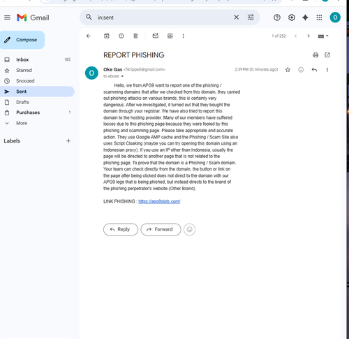The height and width of the screenshot is (339, 349).
Task: Star the REPORT PHISHING message
Action: (x=288, y=70)
